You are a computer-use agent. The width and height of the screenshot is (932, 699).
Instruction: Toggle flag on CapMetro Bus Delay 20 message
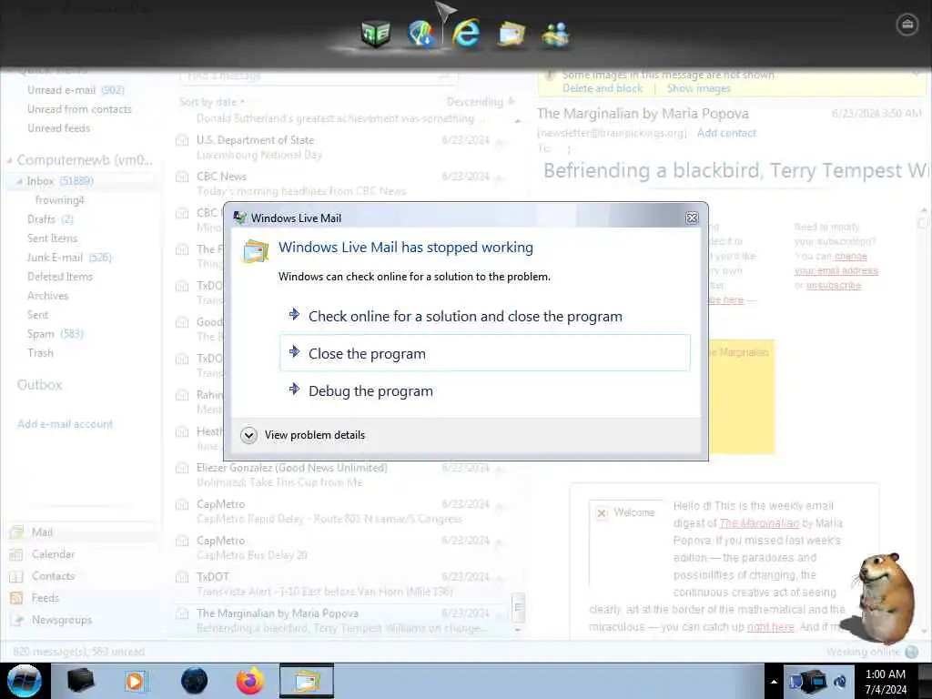[x=500, y=542]
